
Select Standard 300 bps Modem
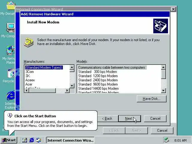97,72
